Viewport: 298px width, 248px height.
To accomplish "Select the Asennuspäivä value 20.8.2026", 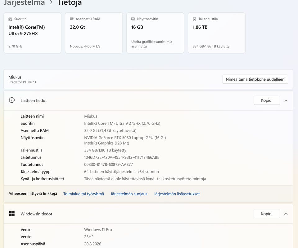I will tap(93, 244).
